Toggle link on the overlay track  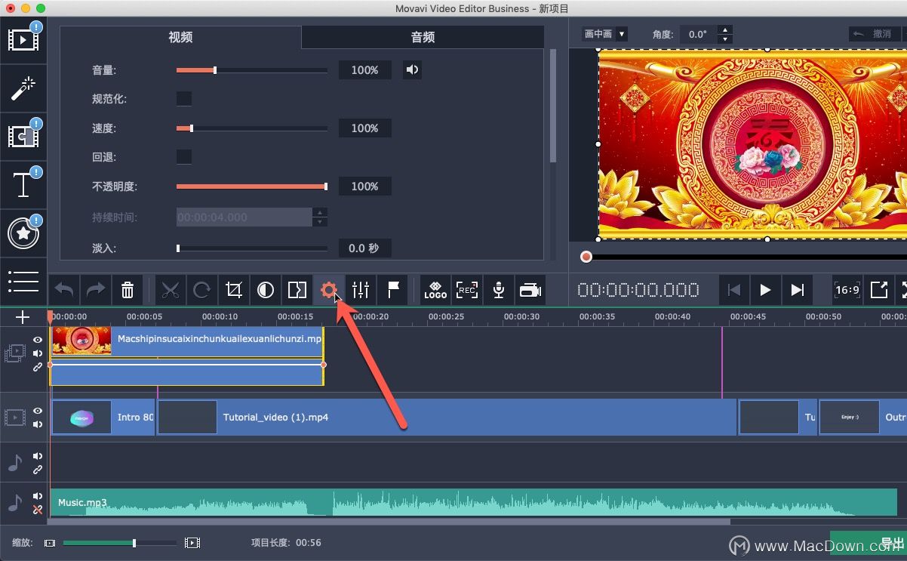click(38, 368)
